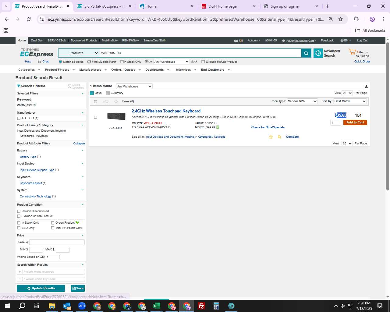Open browser zoom magnifier in address bar
Viewport: 390px width, 312px height.
331,19
